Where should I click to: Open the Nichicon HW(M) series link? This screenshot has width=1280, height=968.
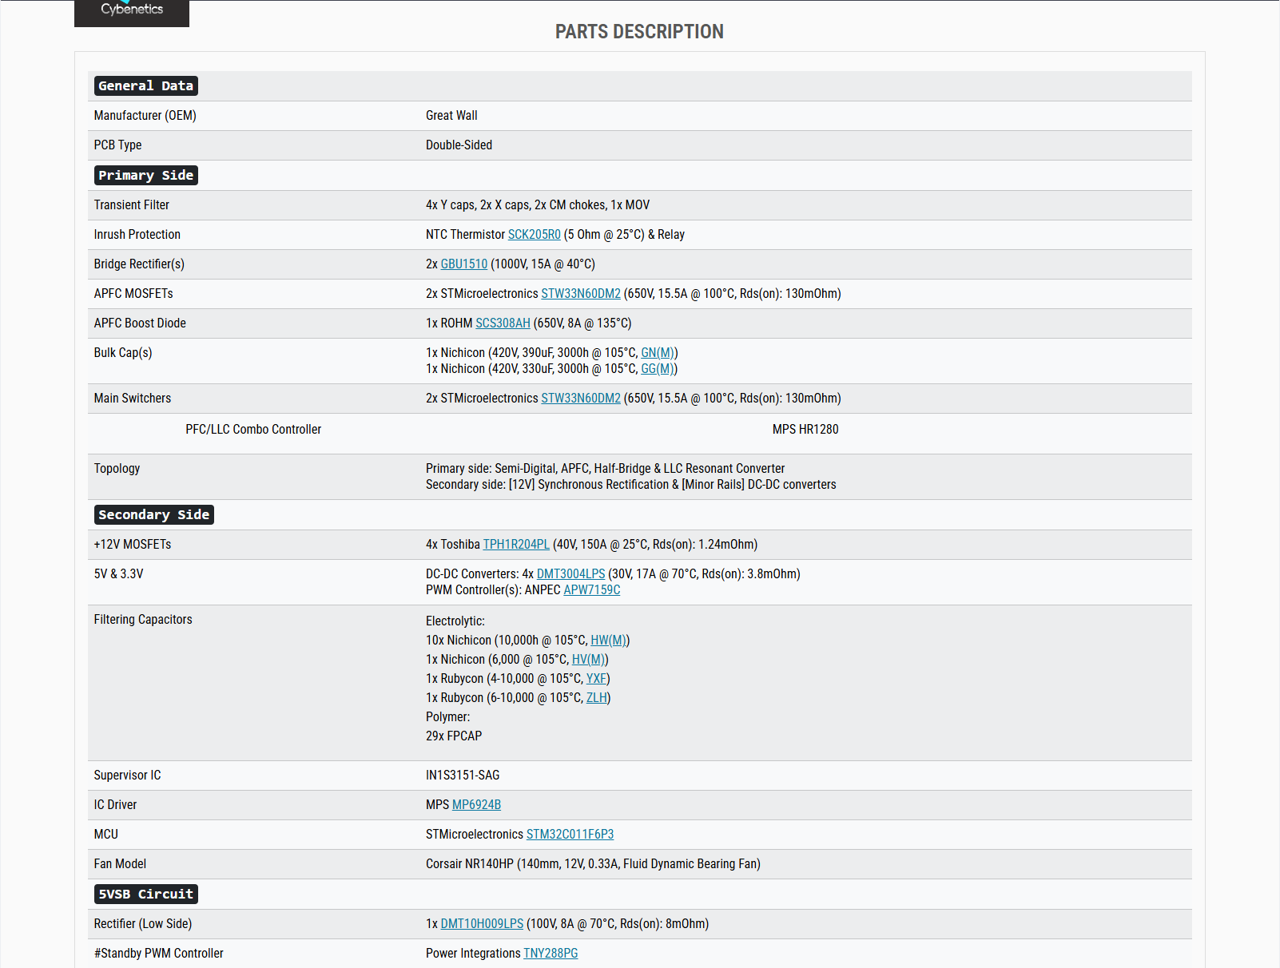coord(608,641)
